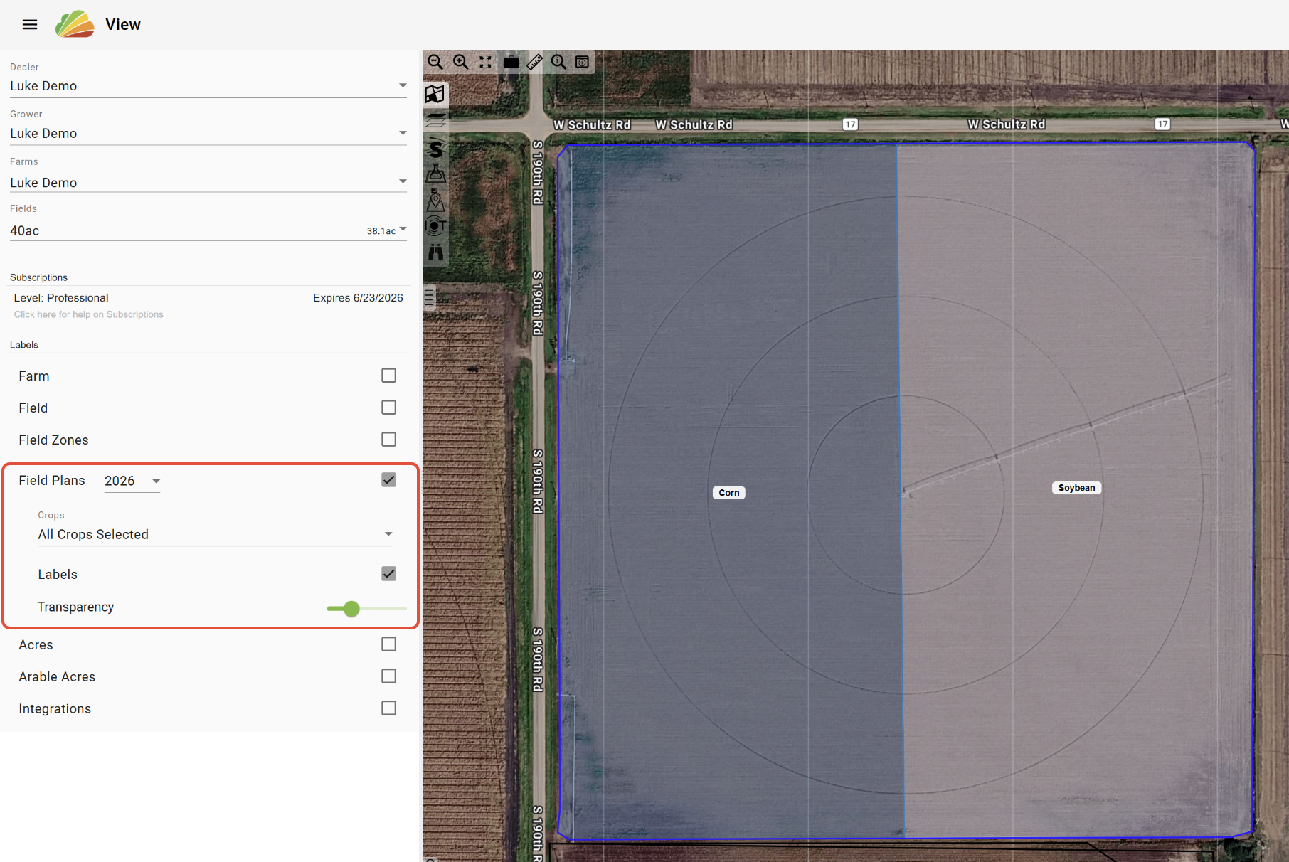Expand the All Crops Selected dropdown
Viewport: 1289px width, 862px height.
tap(216, 535)
